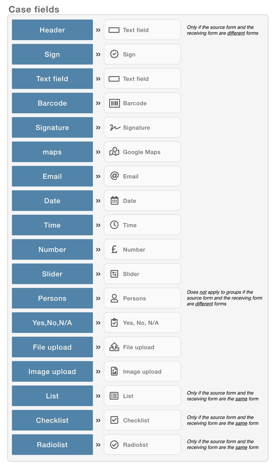Screen dimensions: 276x469
Task: Click the Yes, No, N/A clipboard icon
Action: click(x=114, y=323)
